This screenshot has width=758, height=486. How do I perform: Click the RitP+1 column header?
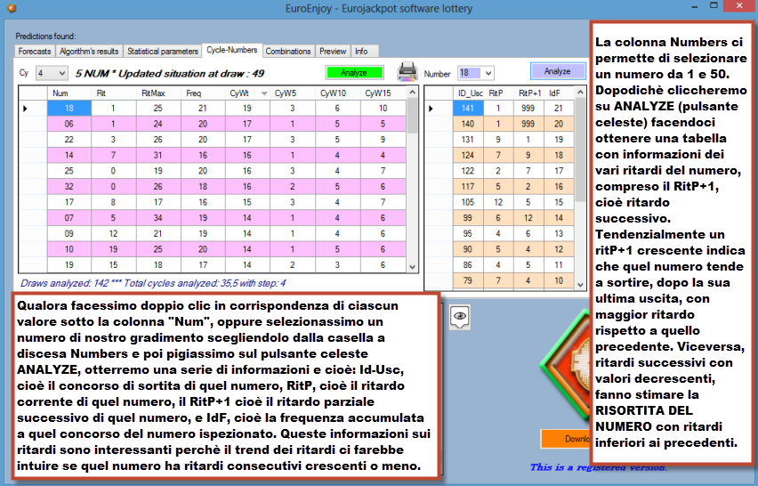528,93
